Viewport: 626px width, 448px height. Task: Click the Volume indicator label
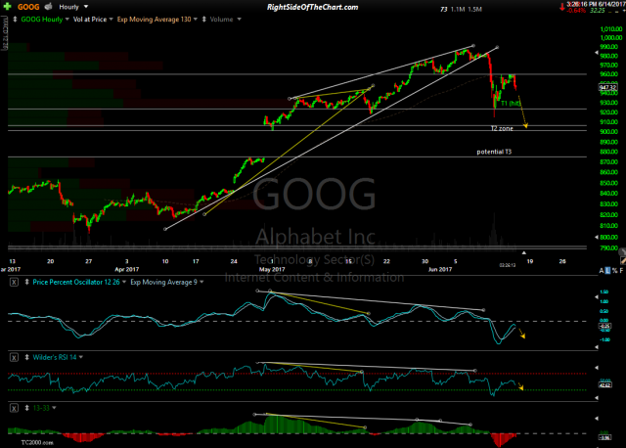click(221, 20)
